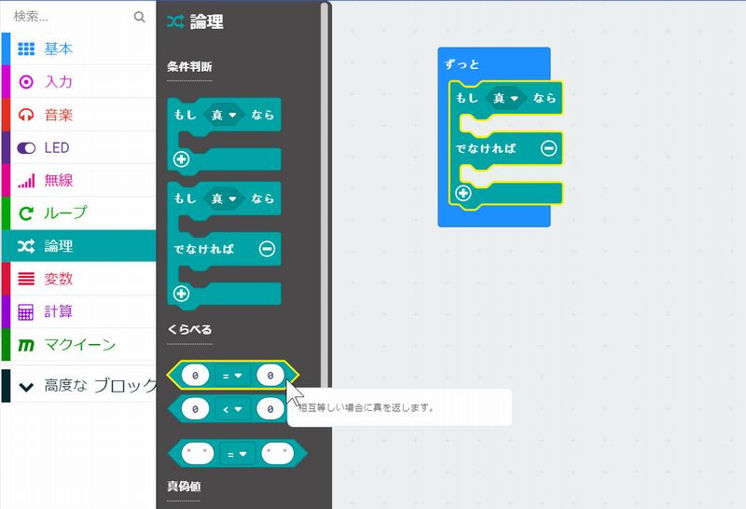Click plus icon on first flyout もし block
The image size is (746, 509).
(181, 159)
